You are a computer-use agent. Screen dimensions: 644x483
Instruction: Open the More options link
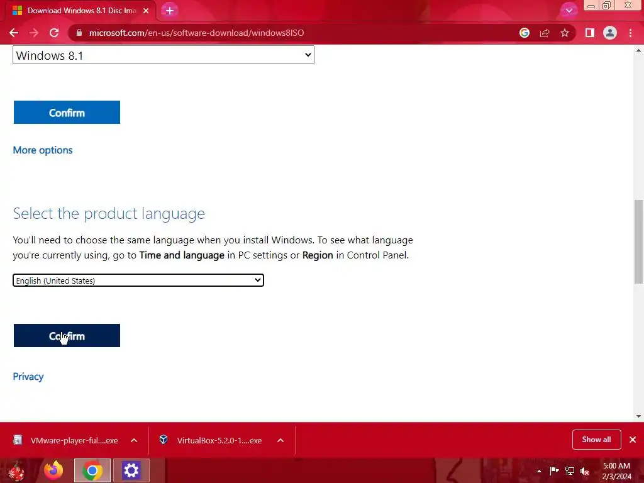pos(43,150)
